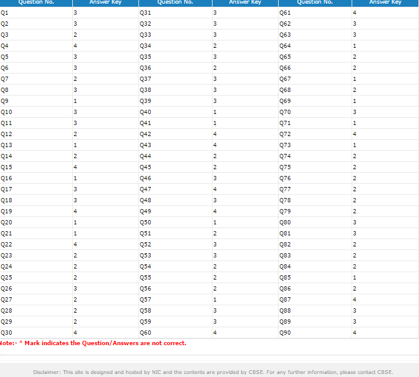Select the Q68 question cell

tap(285, 90)
